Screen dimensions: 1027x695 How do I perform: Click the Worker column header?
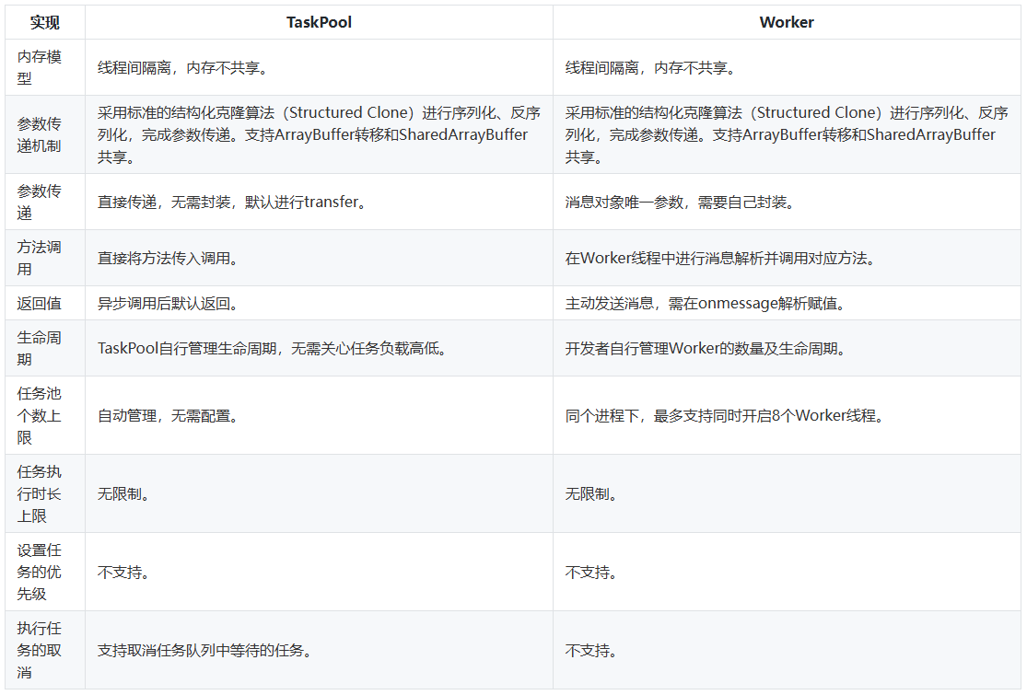[x=786, y=22]
